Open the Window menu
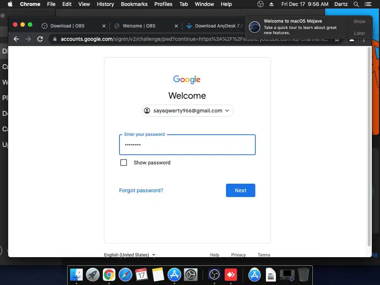This screenshot has width=380, height=285. 204,4
